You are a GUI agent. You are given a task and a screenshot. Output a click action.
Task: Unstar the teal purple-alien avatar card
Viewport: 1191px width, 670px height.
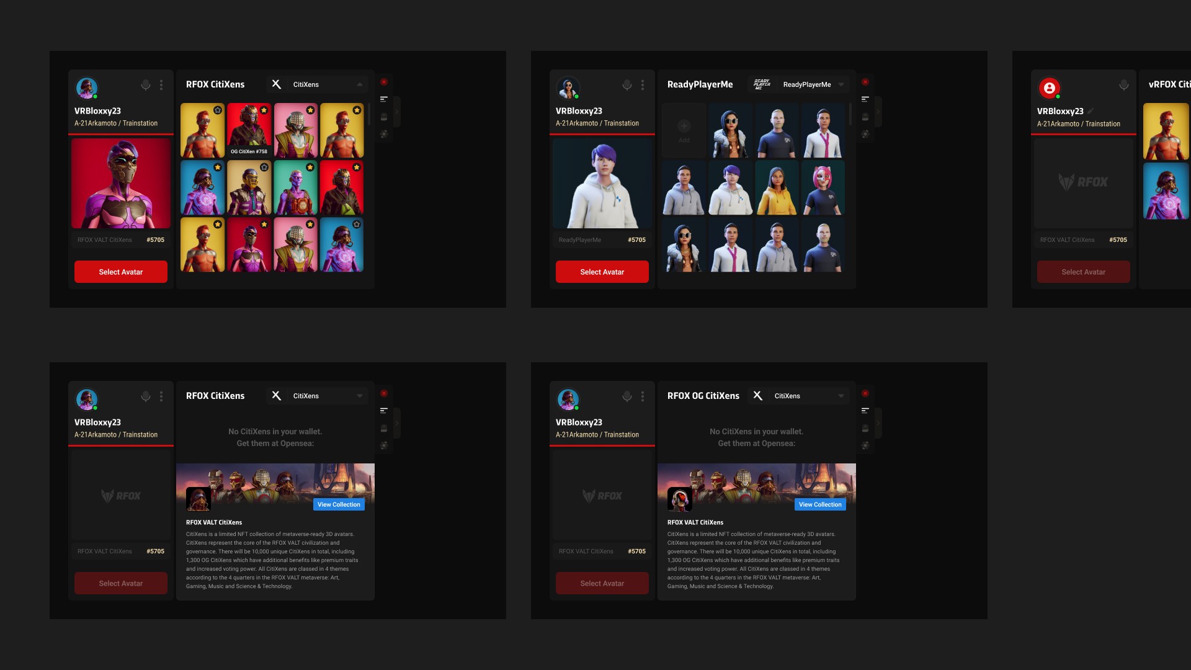pos(310,167)
